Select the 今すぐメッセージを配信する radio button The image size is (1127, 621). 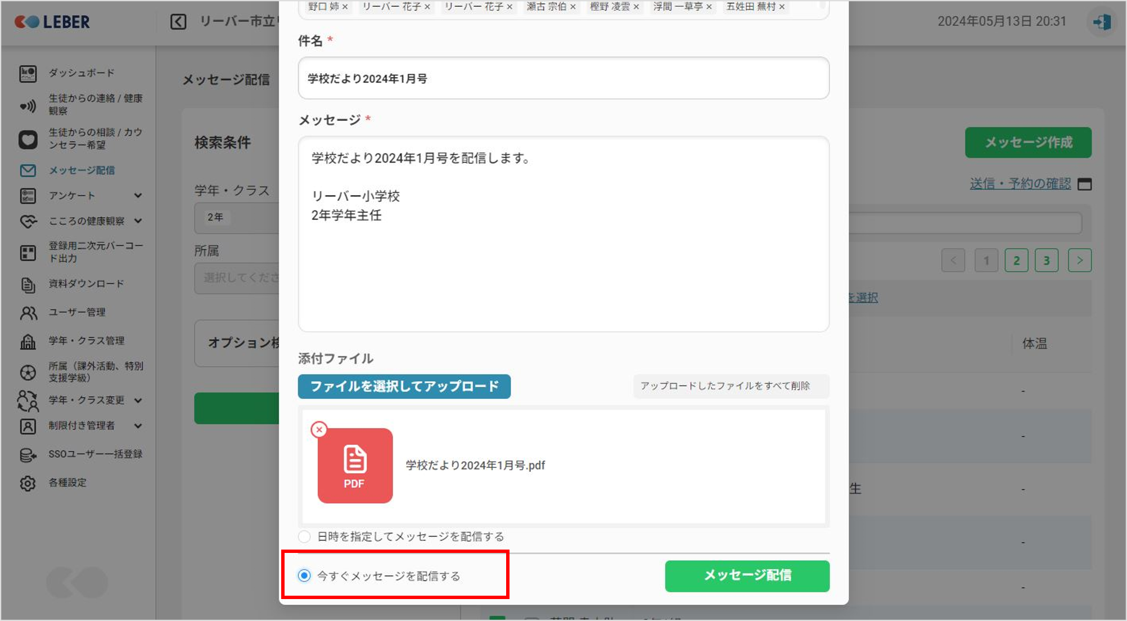(304, 575)
